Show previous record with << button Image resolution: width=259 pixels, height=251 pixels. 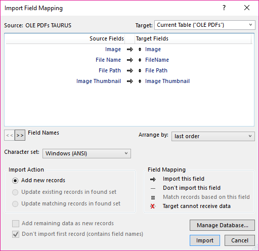(x=10, y=135)
